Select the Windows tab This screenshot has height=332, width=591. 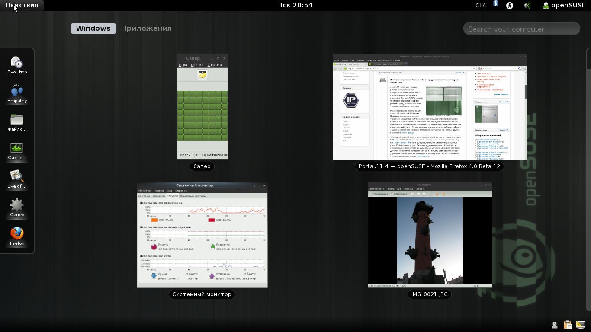(x=93, y=29)
